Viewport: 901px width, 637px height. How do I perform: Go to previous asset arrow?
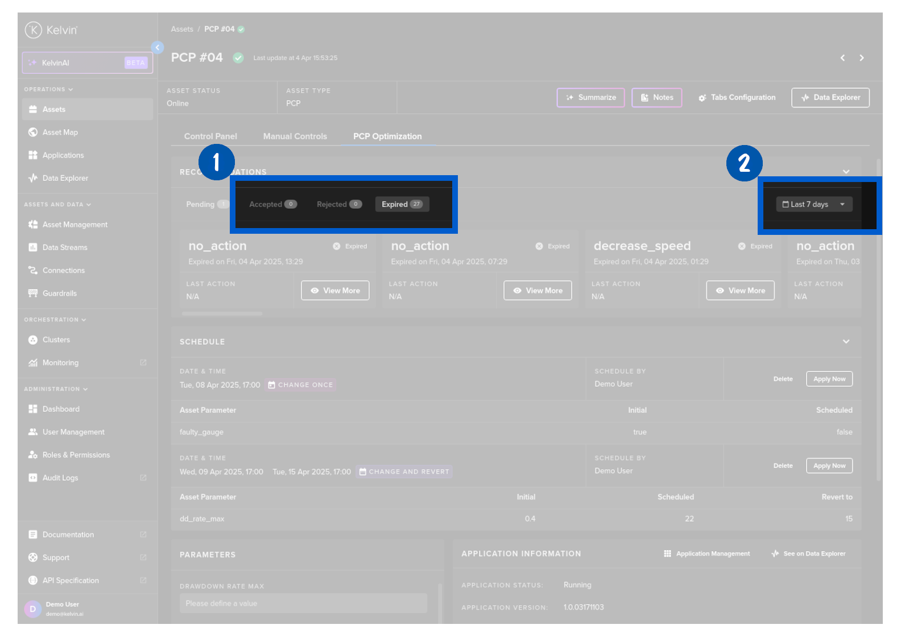pos(842,58)
